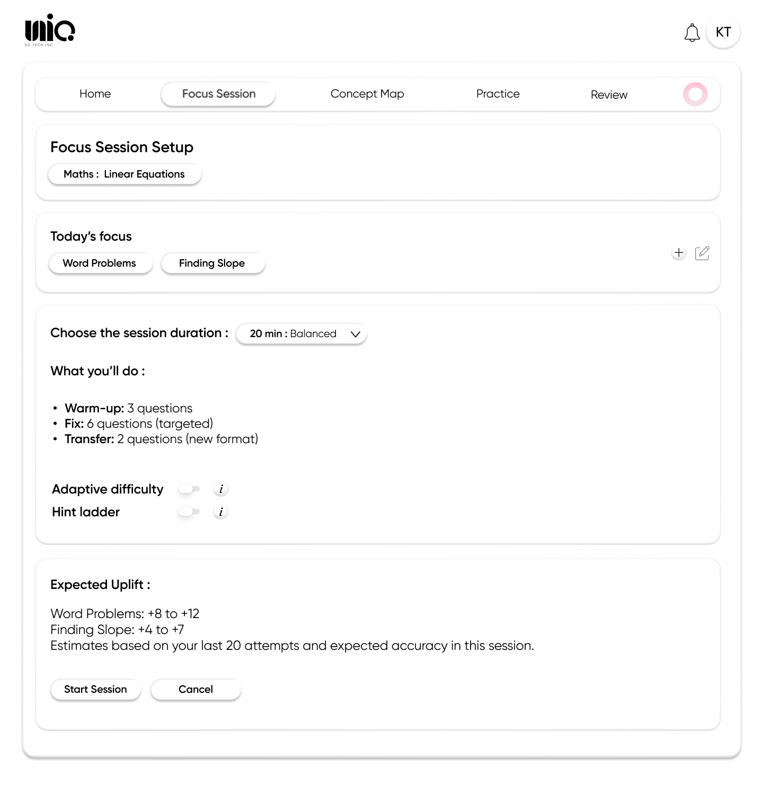This screenshot has width=763, height=793.
Task: Open the Maths: Linear Equations selector
Action: pyautogui.click(x=125, y=174)
